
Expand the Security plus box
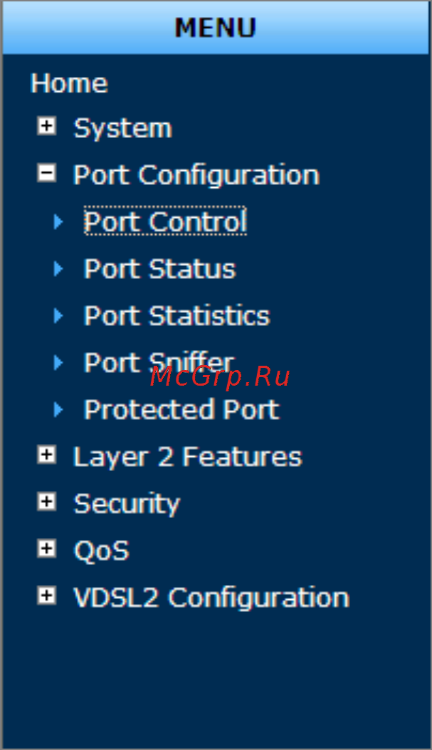coord(46,502)
